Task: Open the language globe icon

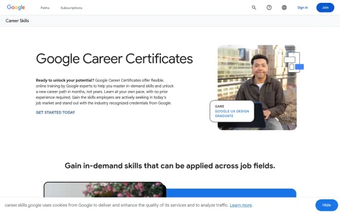Action: coord(284,7)
